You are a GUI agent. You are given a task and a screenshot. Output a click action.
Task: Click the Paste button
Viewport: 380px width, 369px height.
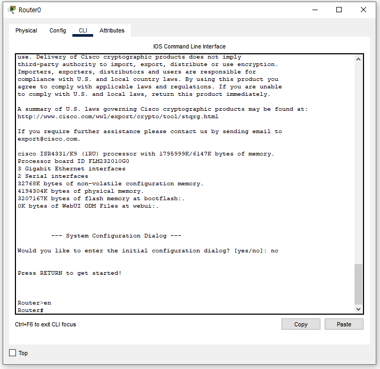coord(344,324)
